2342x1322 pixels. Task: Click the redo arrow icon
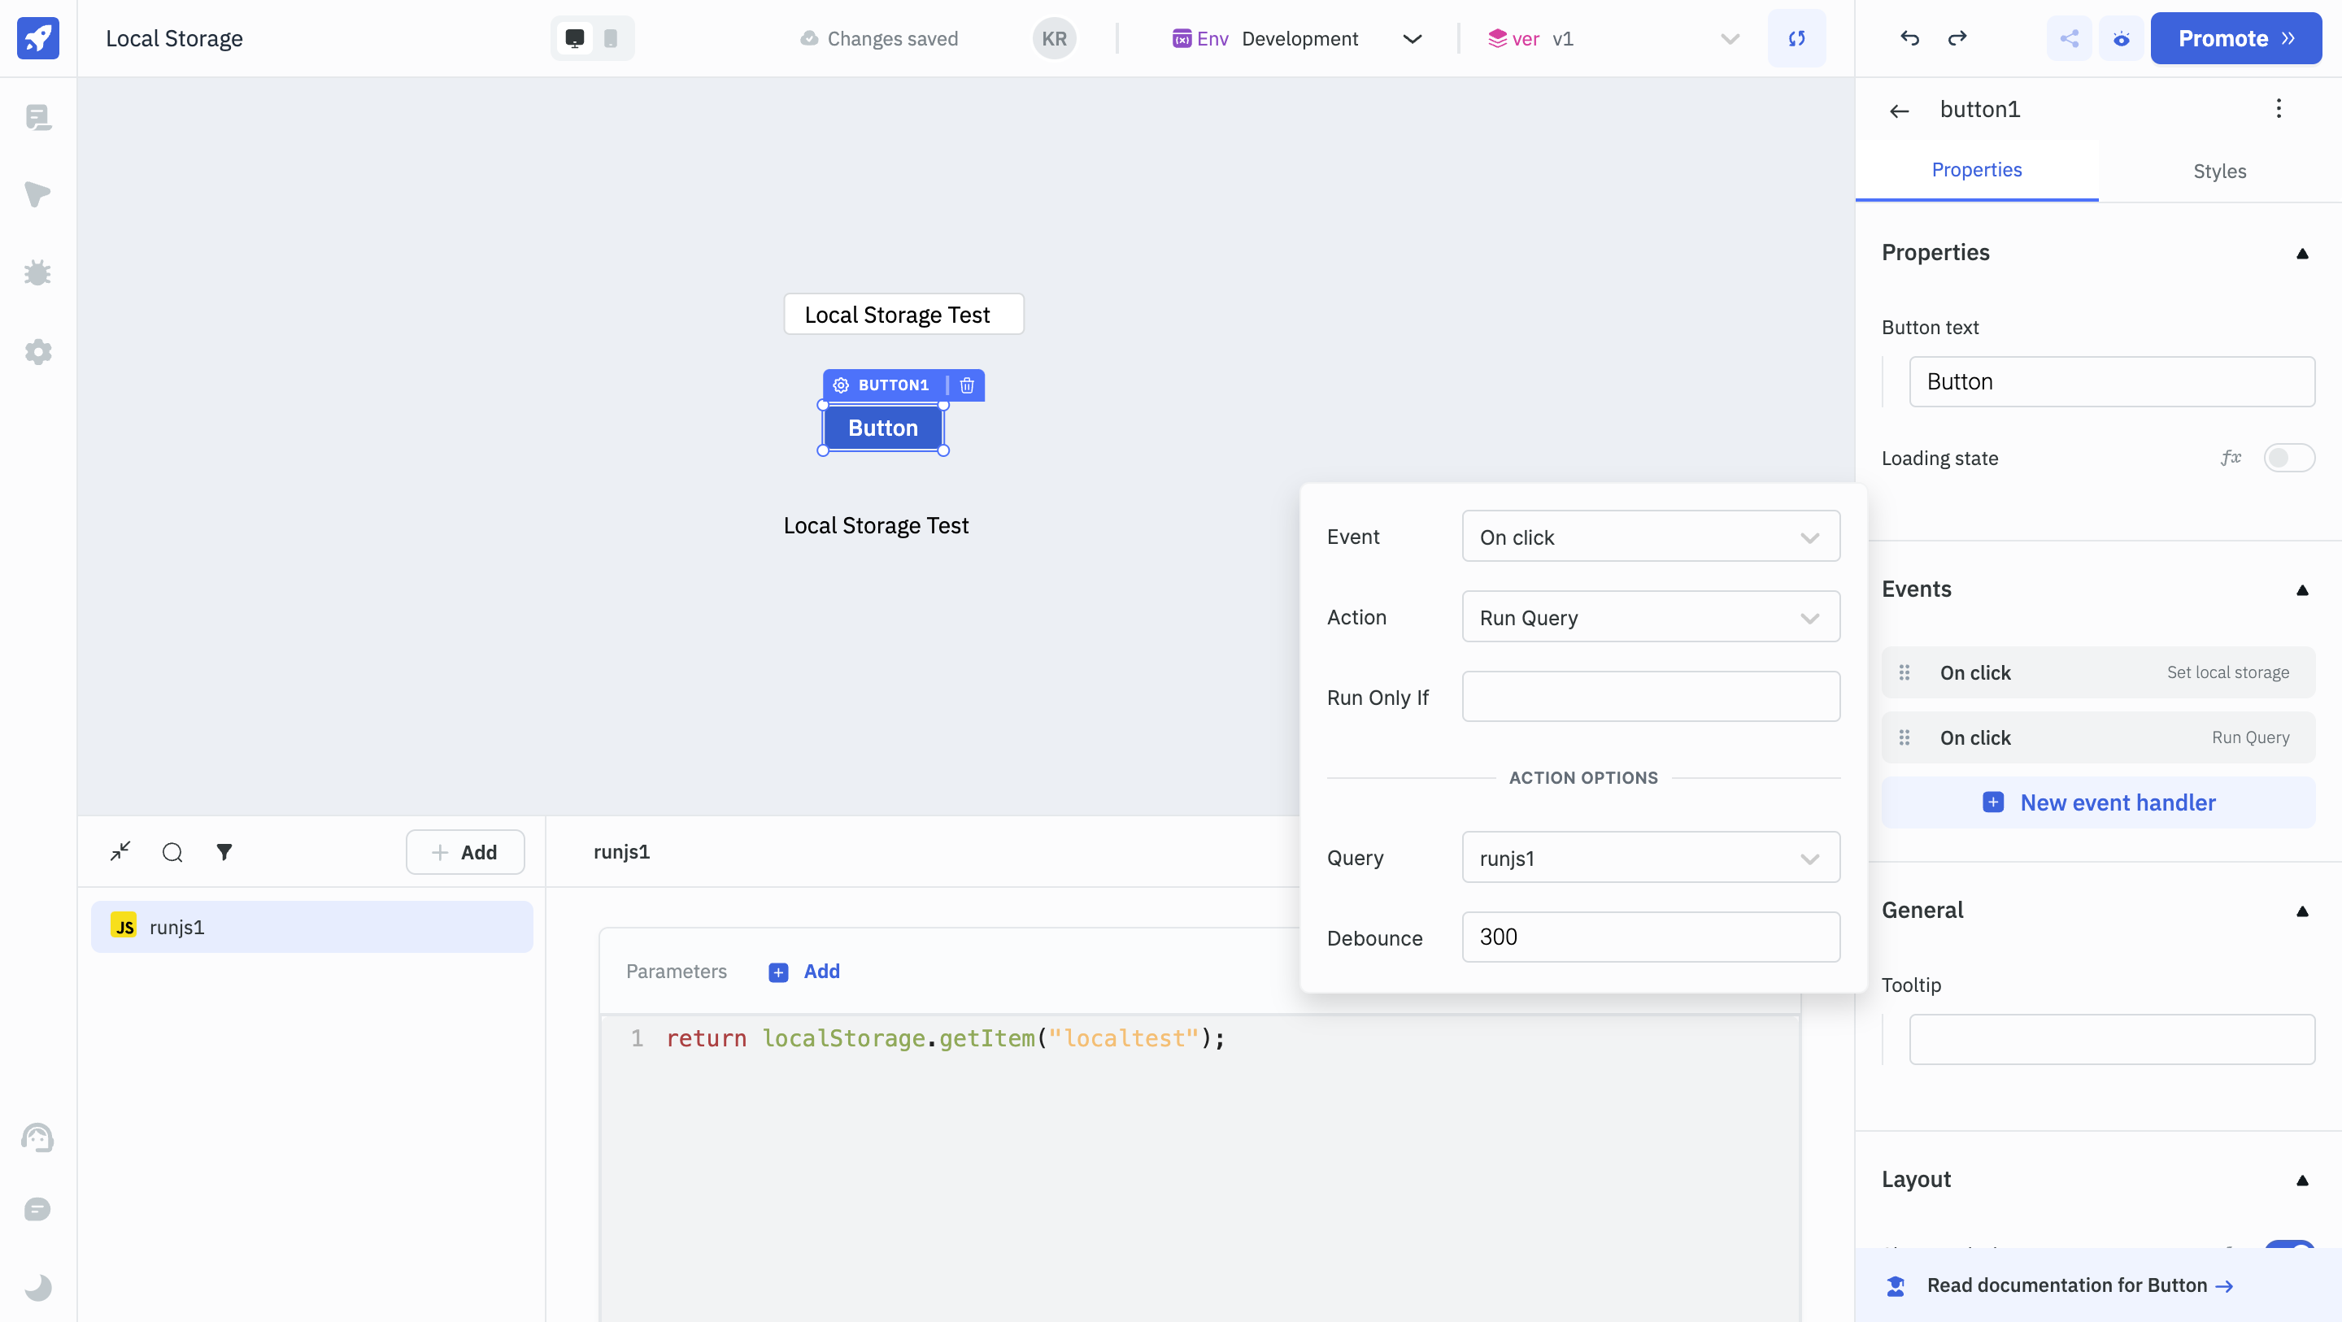pos(1957,37)
